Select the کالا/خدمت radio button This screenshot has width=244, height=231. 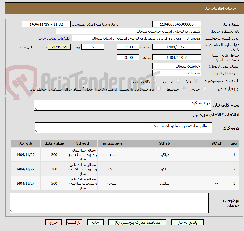pos(155,81)
